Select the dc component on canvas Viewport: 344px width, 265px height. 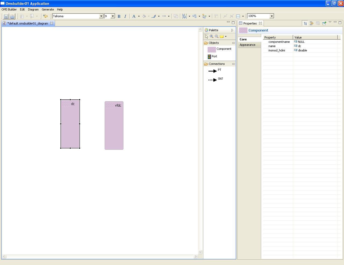[70, 124]
